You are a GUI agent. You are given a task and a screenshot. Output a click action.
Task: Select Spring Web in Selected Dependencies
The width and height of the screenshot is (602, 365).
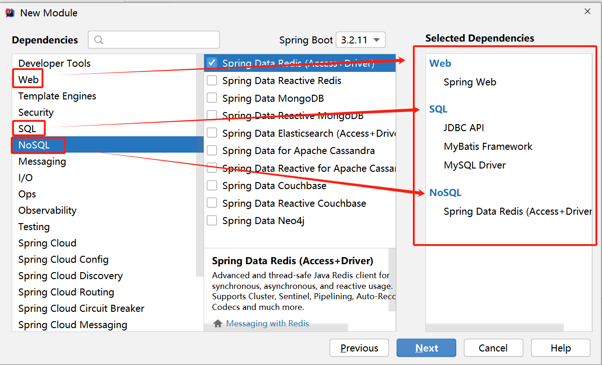click(470, 82)
